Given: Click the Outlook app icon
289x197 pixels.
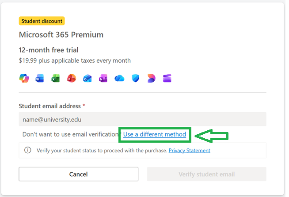Looking at the screenshot, I should pyautogui.click(x=87, y=78).
